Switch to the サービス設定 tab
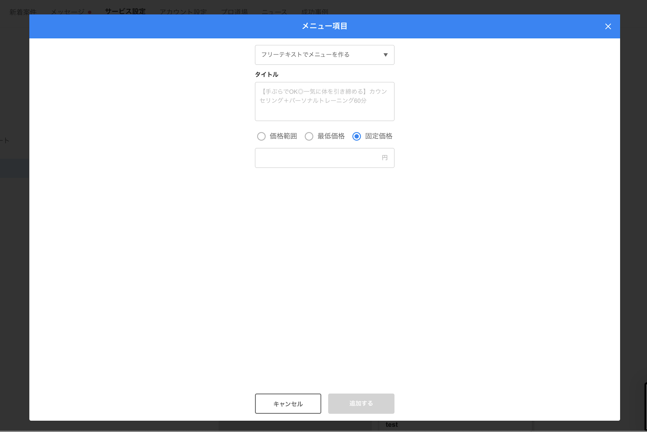The width and height of the screenshot is (647, 432). [x=125, y=11]
